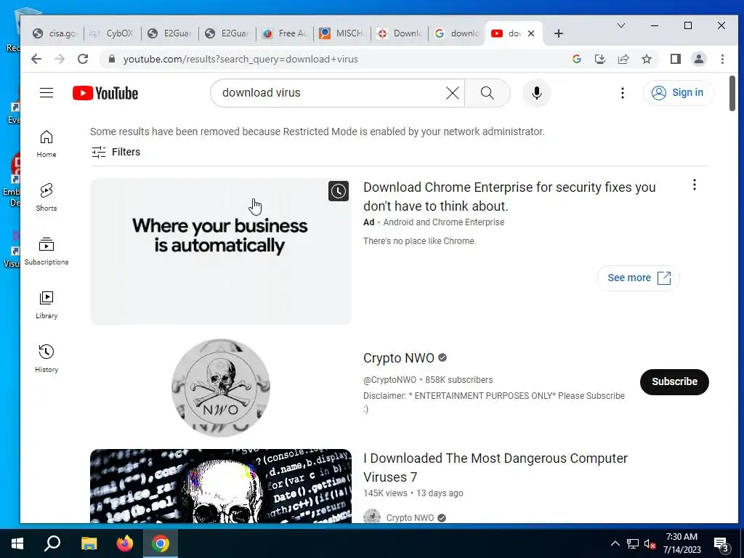This screenshot has height=558, width=744.
Task: Click the Chrome Enterprise ad thumbnail
Action: (x=221, y=251)
